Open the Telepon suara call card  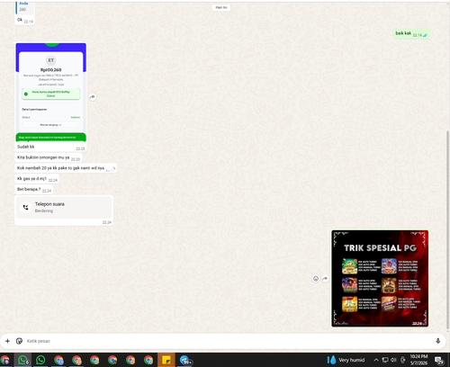click(x=64, y=208)
